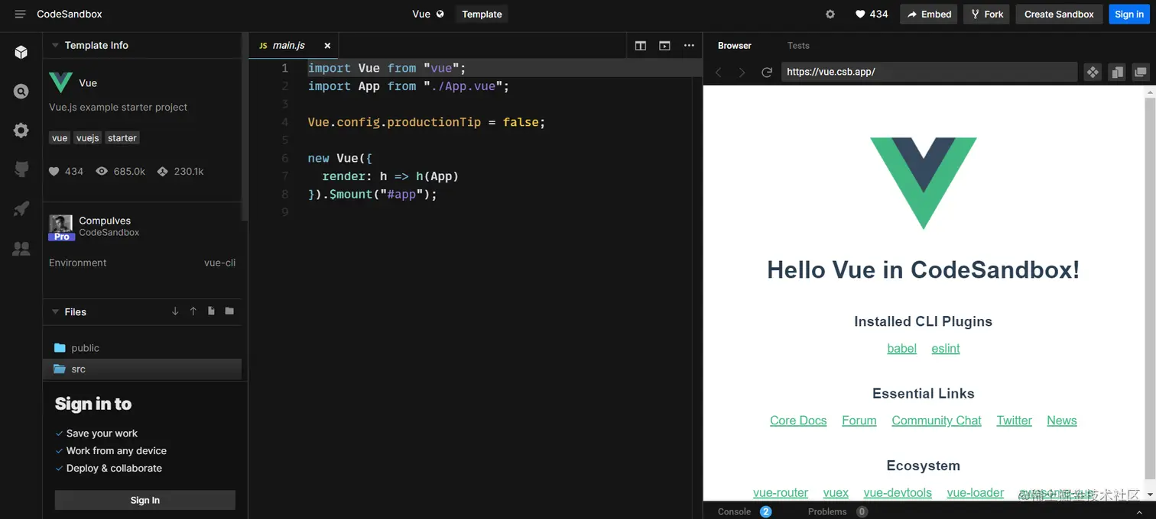1156x519 pixels.
Task: Open the eslint plugin link
Action: point(946,348)
